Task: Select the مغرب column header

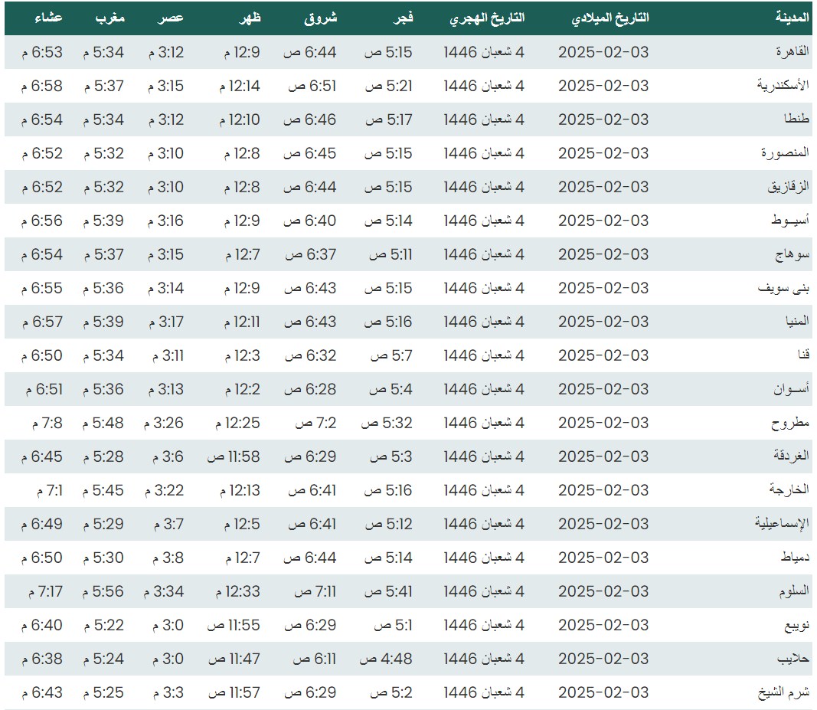Action: coord(109,18)
